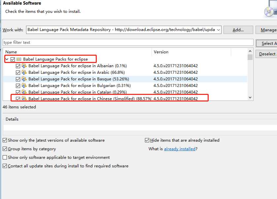Uncheck the Catalan language pack checkbox

(x=18, y=92)
